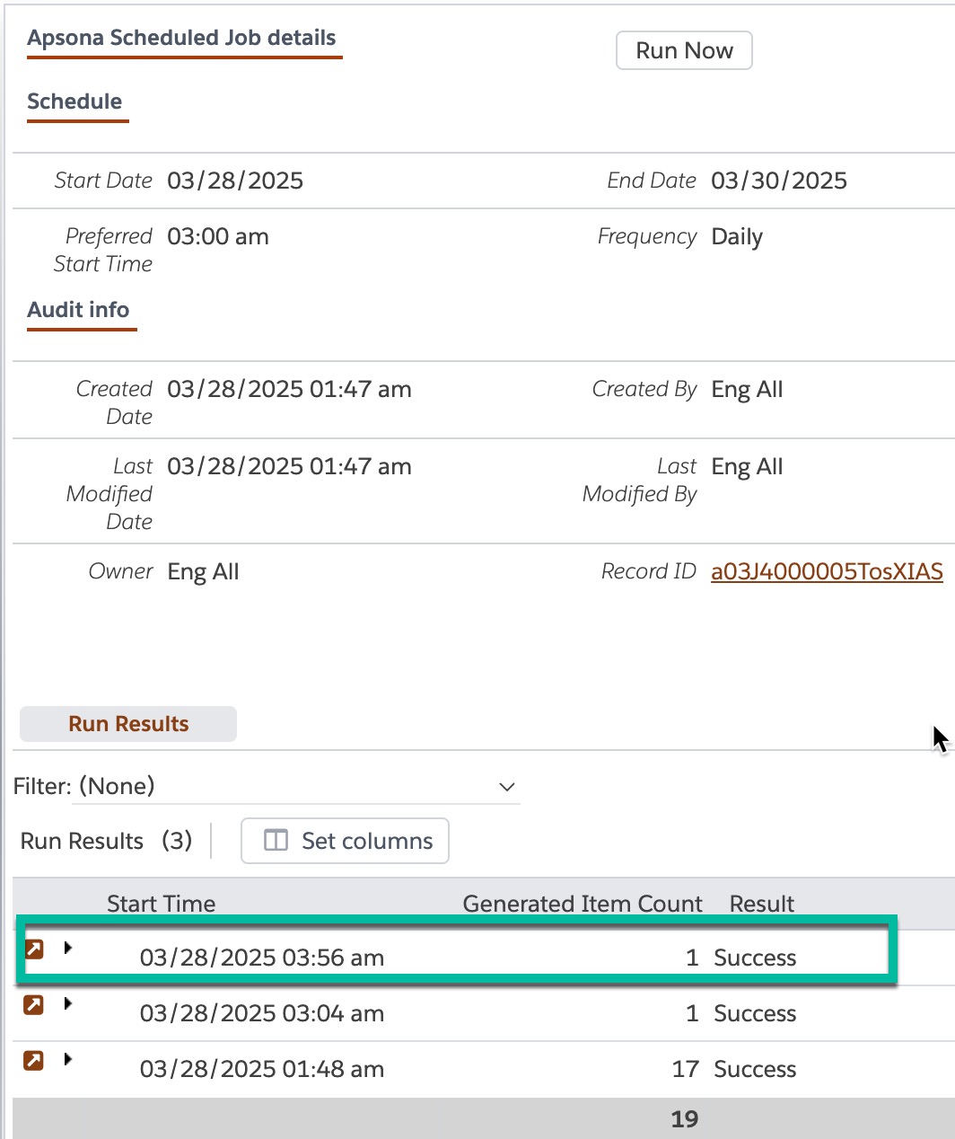The width and height of the screenshot is (955, 1139).
Task: Open the Set columns dialog
Action: 345,841
